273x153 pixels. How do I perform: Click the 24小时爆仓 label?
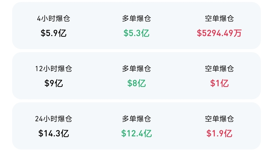pos(54,119)
